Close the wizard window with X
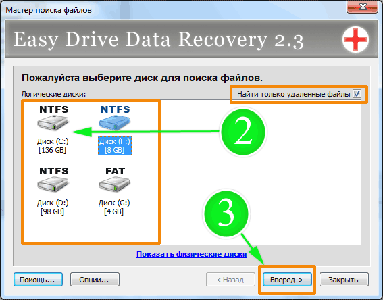Image resolution: width=383 pixels, height=300 pixels. pyautogui.click(x=363, y=7)
